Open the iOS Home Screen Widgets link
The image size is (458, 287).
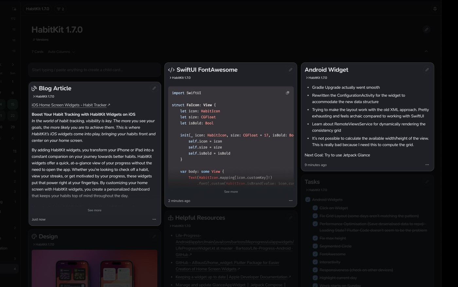click(69, 105)
